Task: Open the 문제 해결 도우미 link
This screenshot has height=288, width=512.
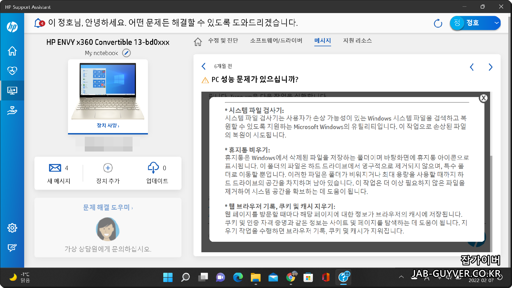Action: pos(108,207)
